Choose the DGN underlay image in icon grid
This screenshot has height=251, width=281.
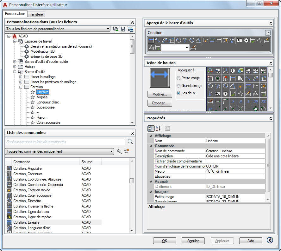(x=248, y=71)
